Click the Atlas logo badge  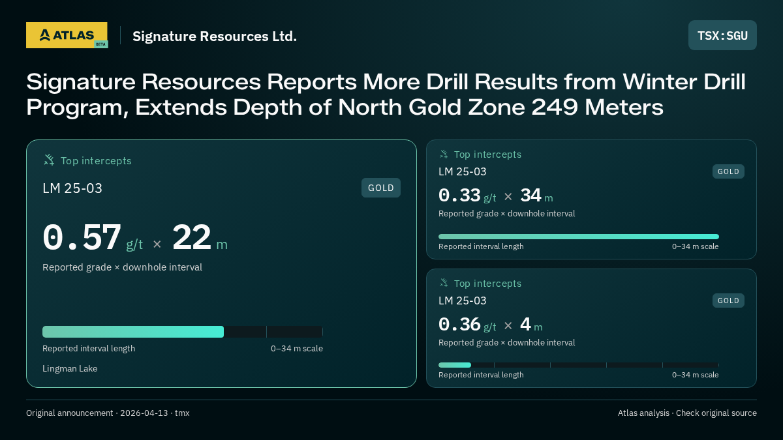pos(67,35)
